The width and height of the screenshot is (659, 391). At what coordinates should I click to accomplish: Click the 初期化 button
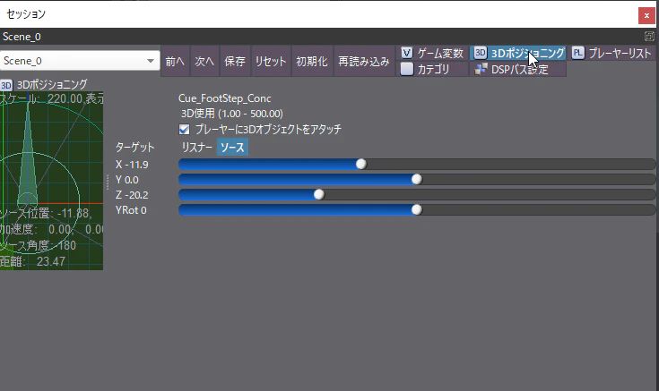click(312, 61)
